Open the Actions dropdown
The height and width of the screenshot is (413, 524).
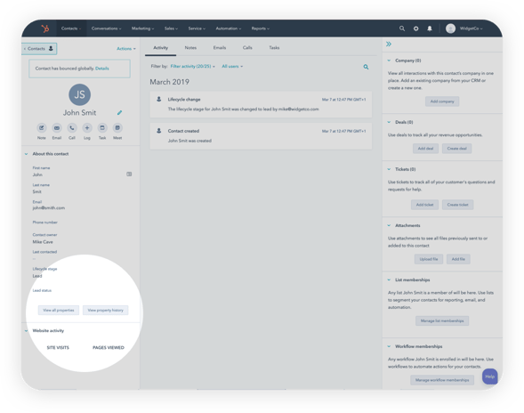coord(126,49)
